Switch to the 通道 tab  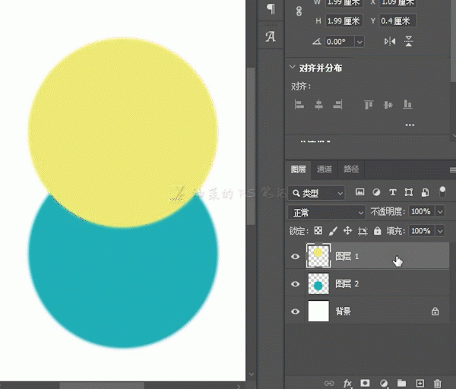[x=325, y=169]
